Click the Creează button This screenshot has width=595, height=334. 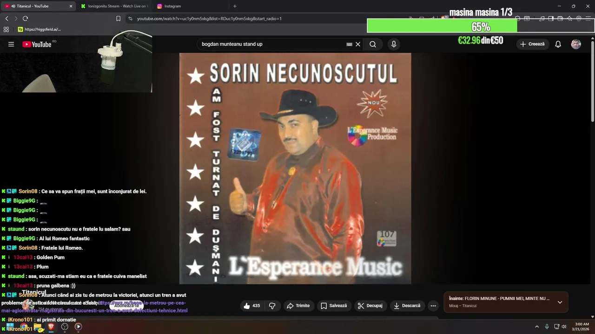click(x=532, y=44)
